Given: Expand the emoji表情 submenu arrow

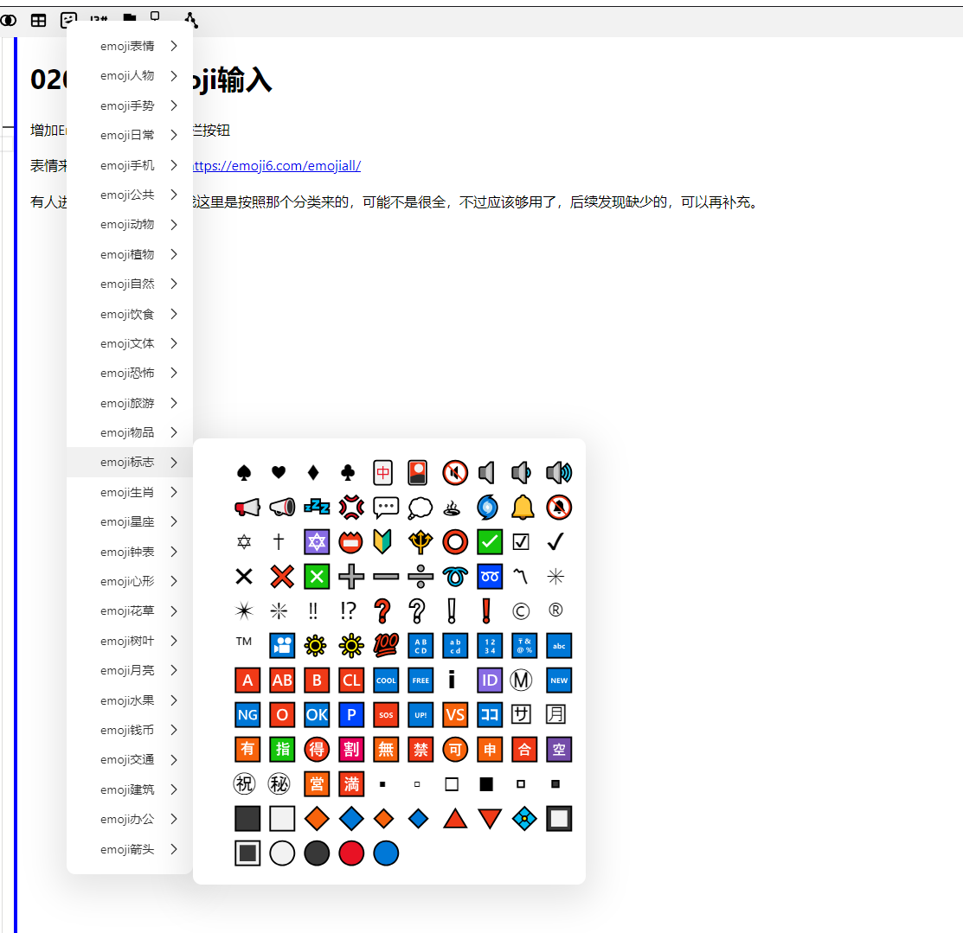Looking at the screenshot, I should click(x=174, y=46).
